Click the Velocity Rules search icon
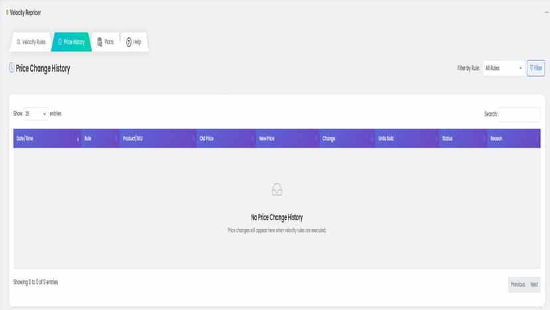 pyautogui.click(x=19, y=42)
